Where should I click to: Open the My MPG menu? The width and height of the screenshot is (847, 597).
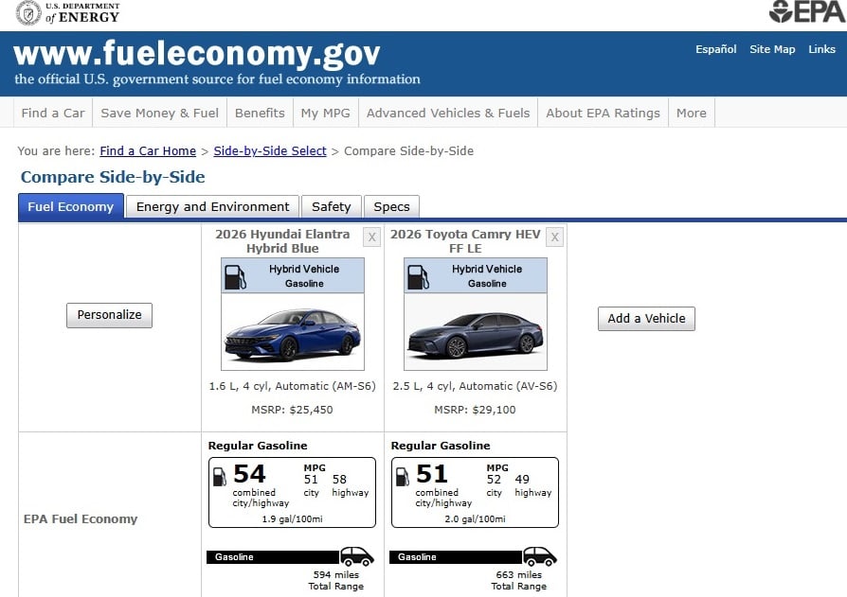click(326, 113)
